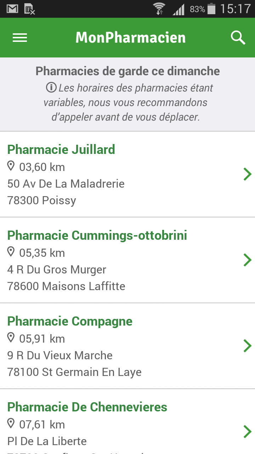Tap the battery indicator icon
255x454 pixels.
[x=211, y=9]
